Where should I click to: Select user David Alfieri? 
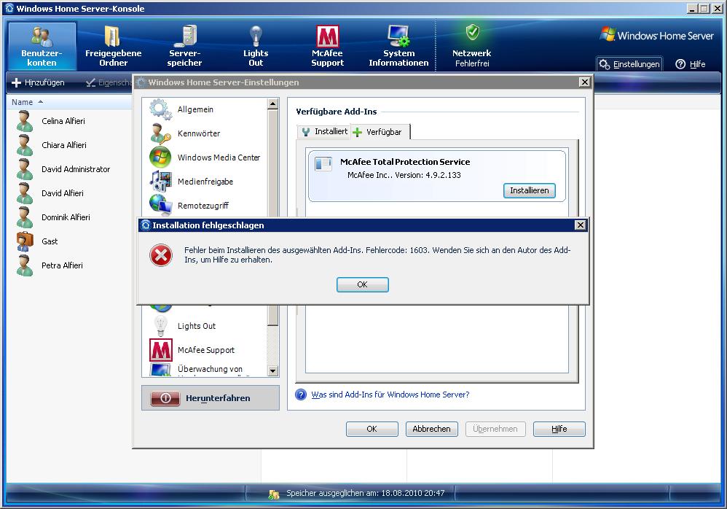(x=63, y=193)
